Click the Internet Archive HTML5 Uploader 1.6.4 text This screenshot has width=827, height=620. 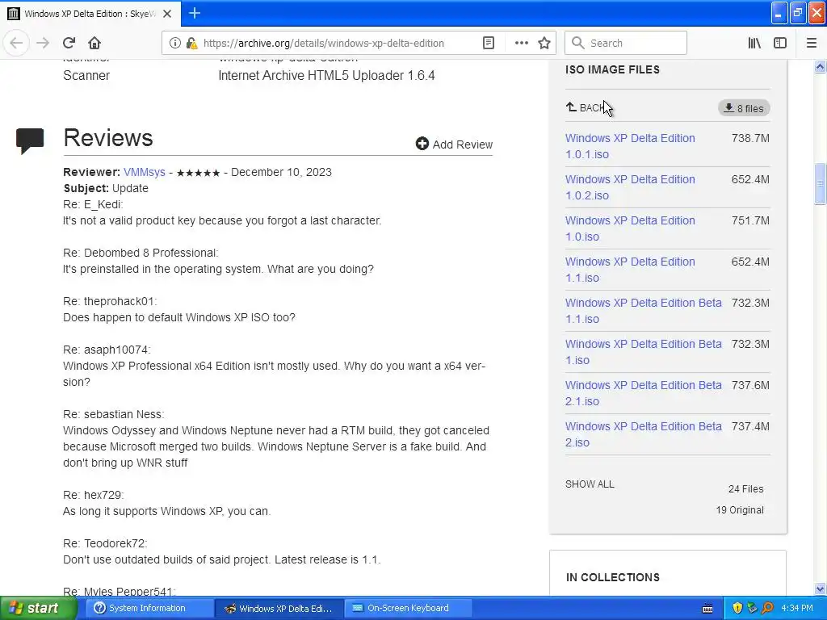(x=326, y=75)
